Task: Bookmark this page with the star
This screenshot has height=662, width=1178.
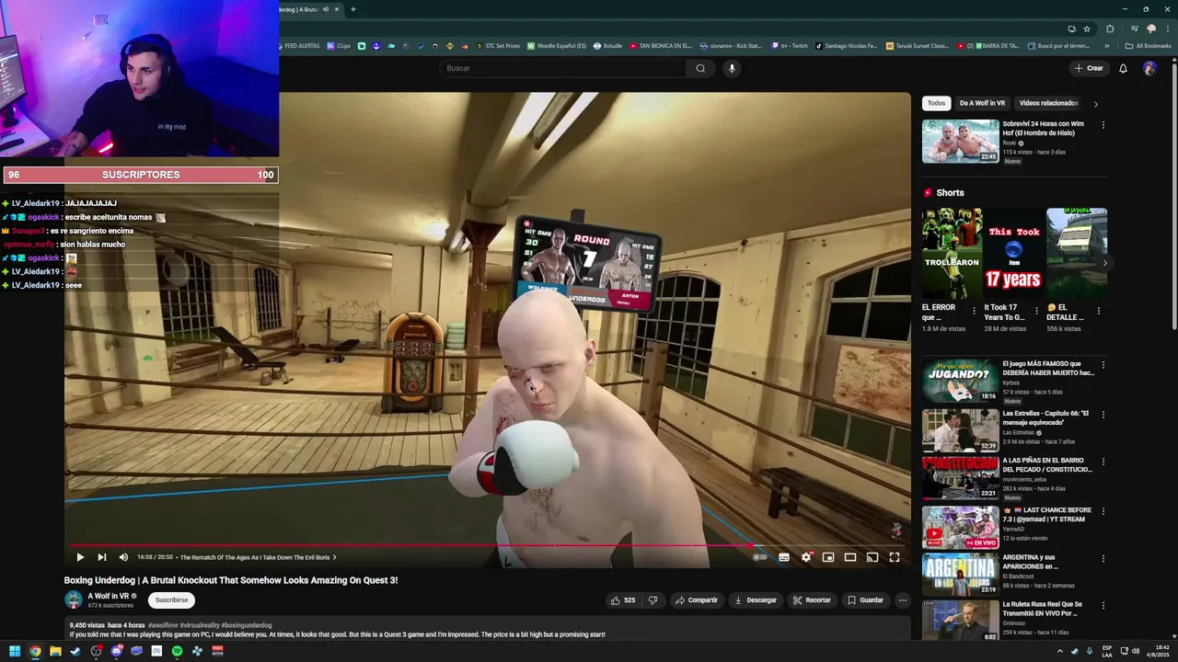Action: click(x=1087, y=29)
